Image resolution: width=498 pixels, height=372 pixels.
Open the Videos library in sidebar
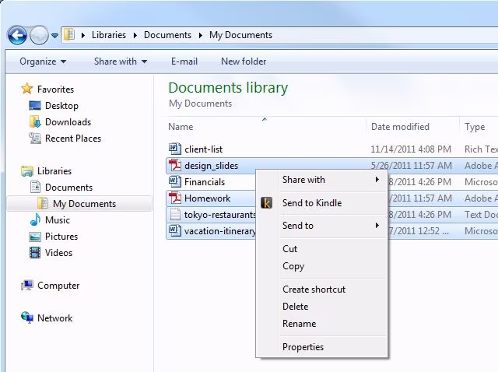(59, 253)
